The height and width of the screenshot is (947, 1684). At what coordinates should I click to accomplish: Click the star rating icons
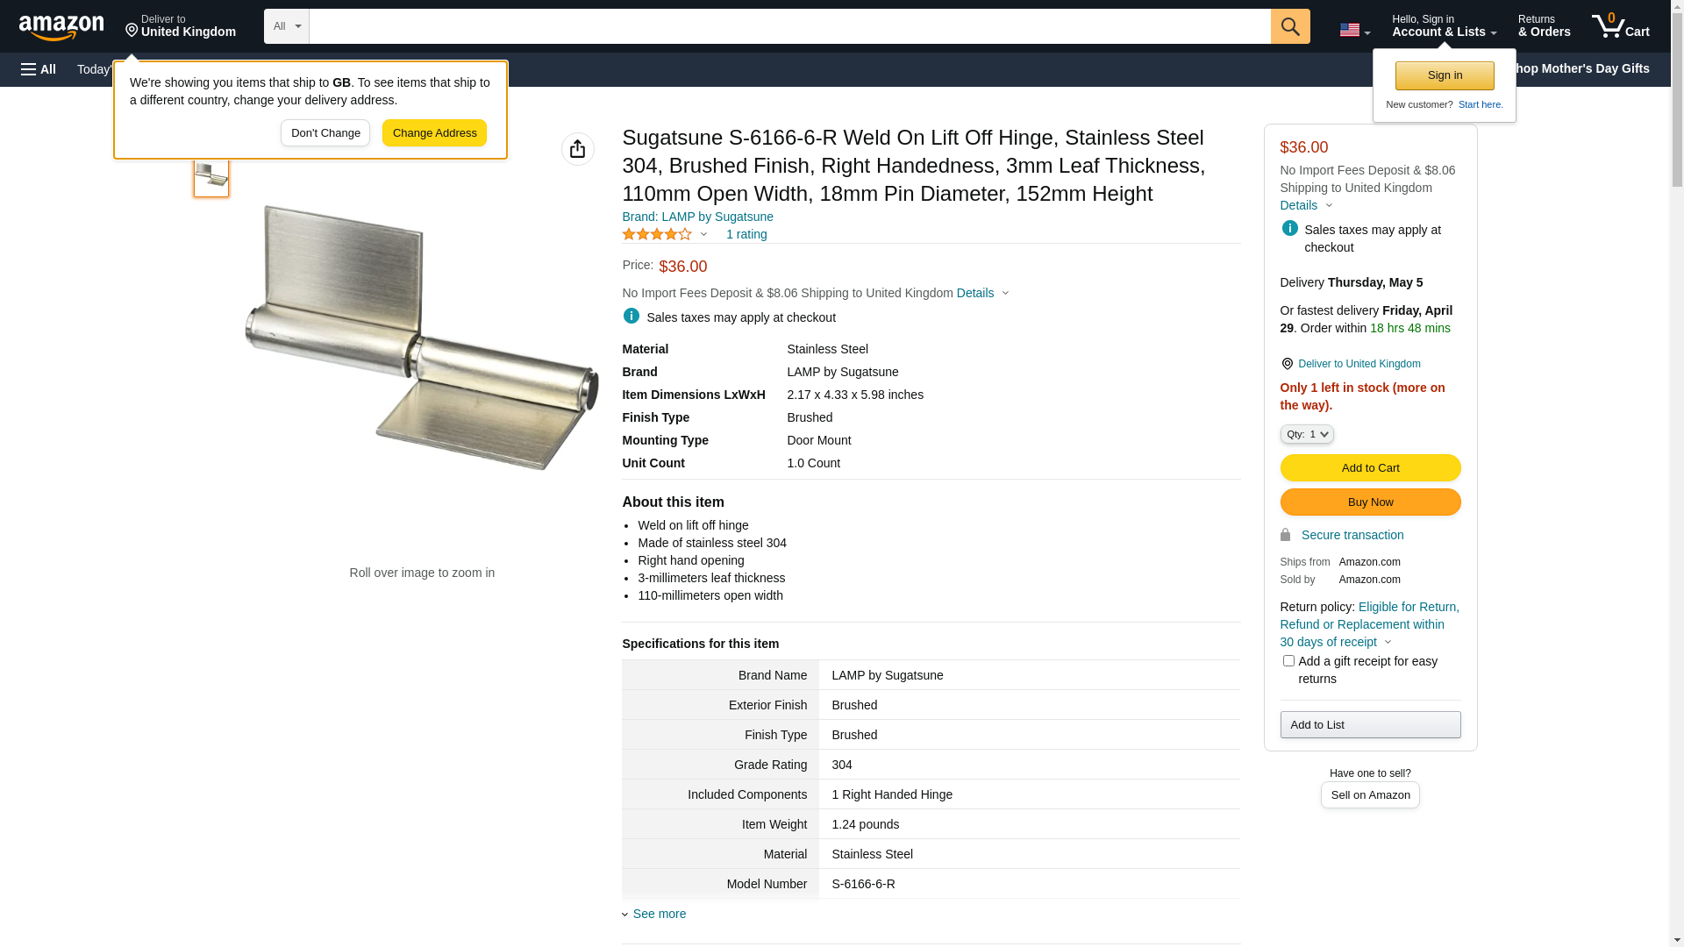tap(658, 235)
